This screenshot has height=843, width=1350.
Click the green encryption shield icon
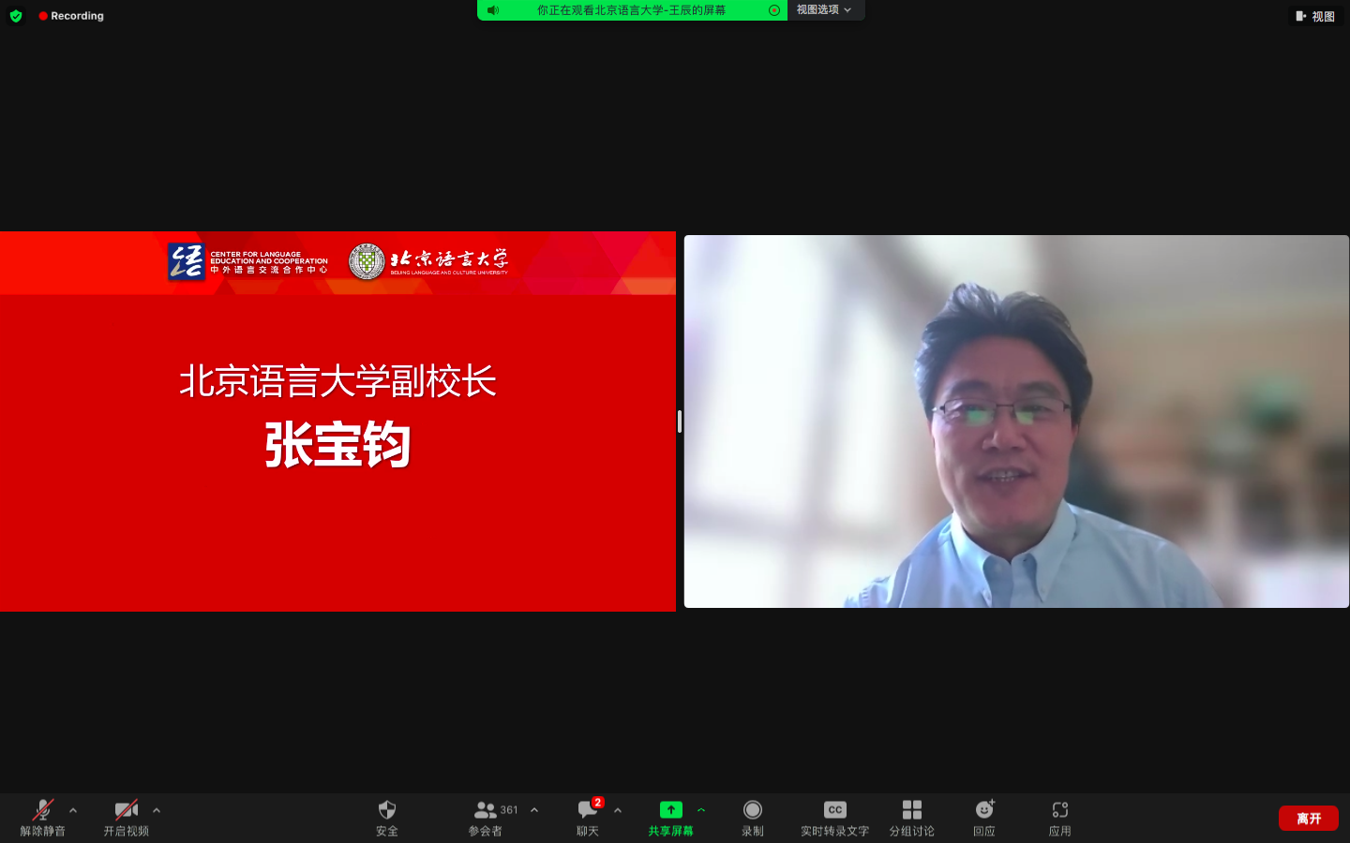coord(16,16)
